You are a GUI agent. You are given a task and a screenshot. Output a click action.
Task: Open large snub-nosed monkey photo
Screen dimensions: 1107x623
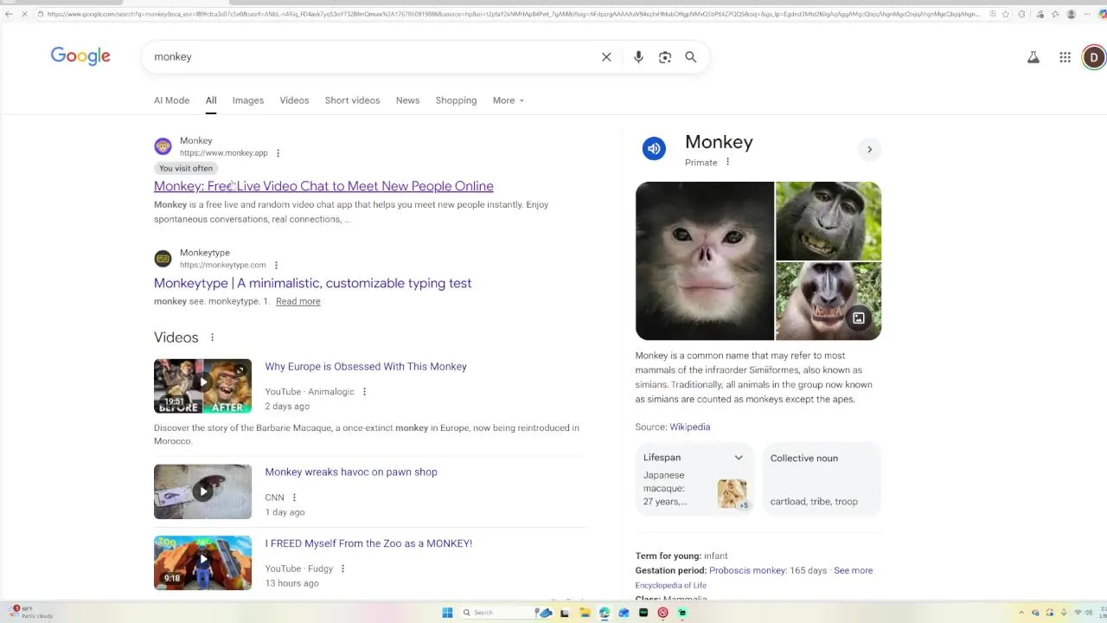coord(705,260)
